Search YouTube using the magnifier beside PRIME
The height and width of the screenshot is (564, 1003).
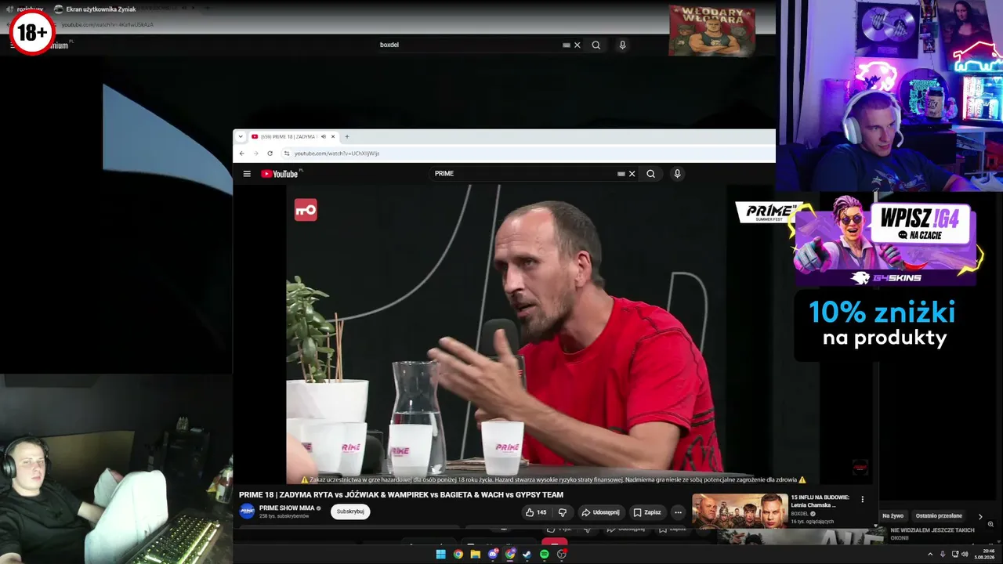[650, 174]
